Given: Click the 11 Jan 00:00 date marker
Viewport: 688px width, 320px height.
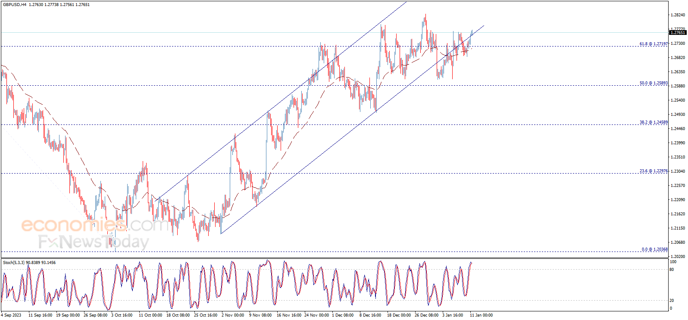Looking at the screenshot, I should point(481,315).
